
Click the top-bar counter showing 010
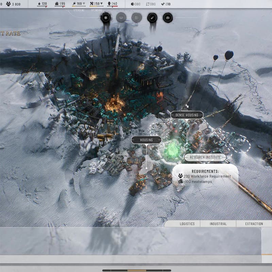tap(166, 4)
